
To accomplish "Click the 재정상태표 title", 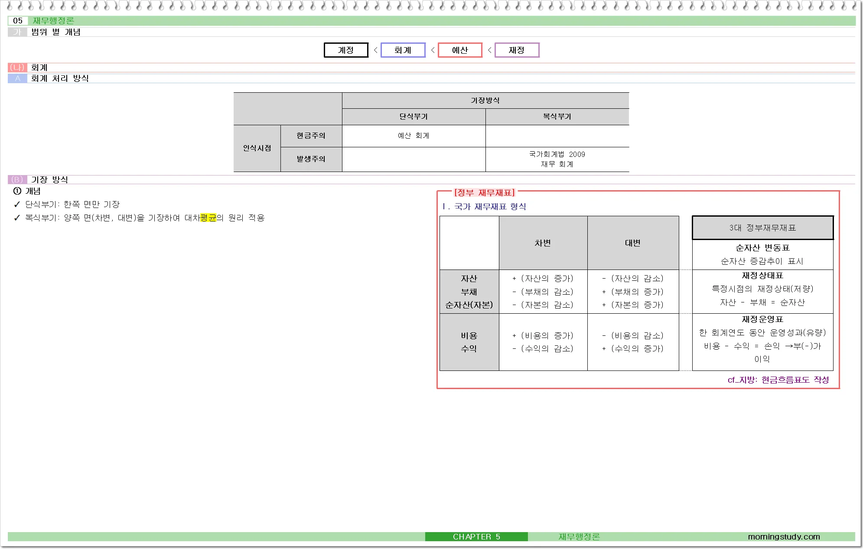I will (x=762, y=275).
